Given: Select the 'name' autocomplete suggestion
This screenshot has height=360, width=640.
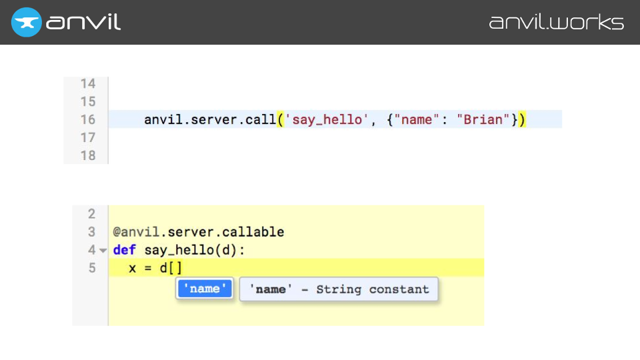Looking at the screenshot, I should point(205,289).
